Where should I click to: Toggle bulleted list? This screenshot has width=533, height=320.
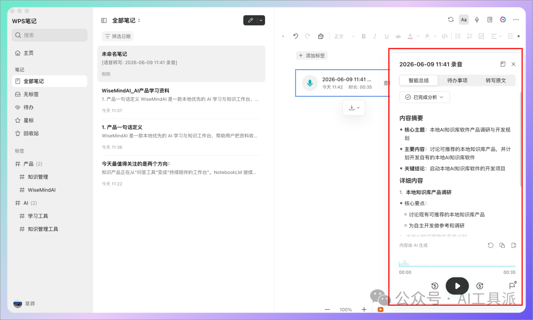pyautogui.click(x=458, y=36)
